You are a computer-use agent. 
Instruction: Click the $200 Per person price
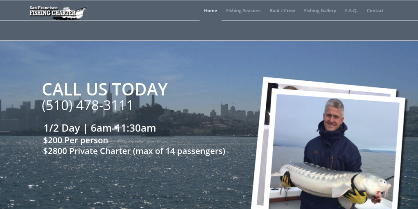pyautogui.click(x=76, y=140)
